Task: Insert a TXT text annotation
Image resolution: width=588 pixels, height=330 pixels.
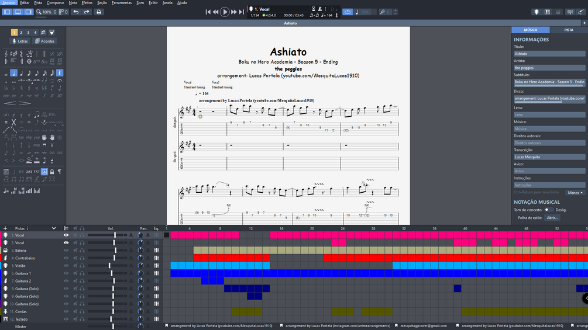Action: point(37,172)
